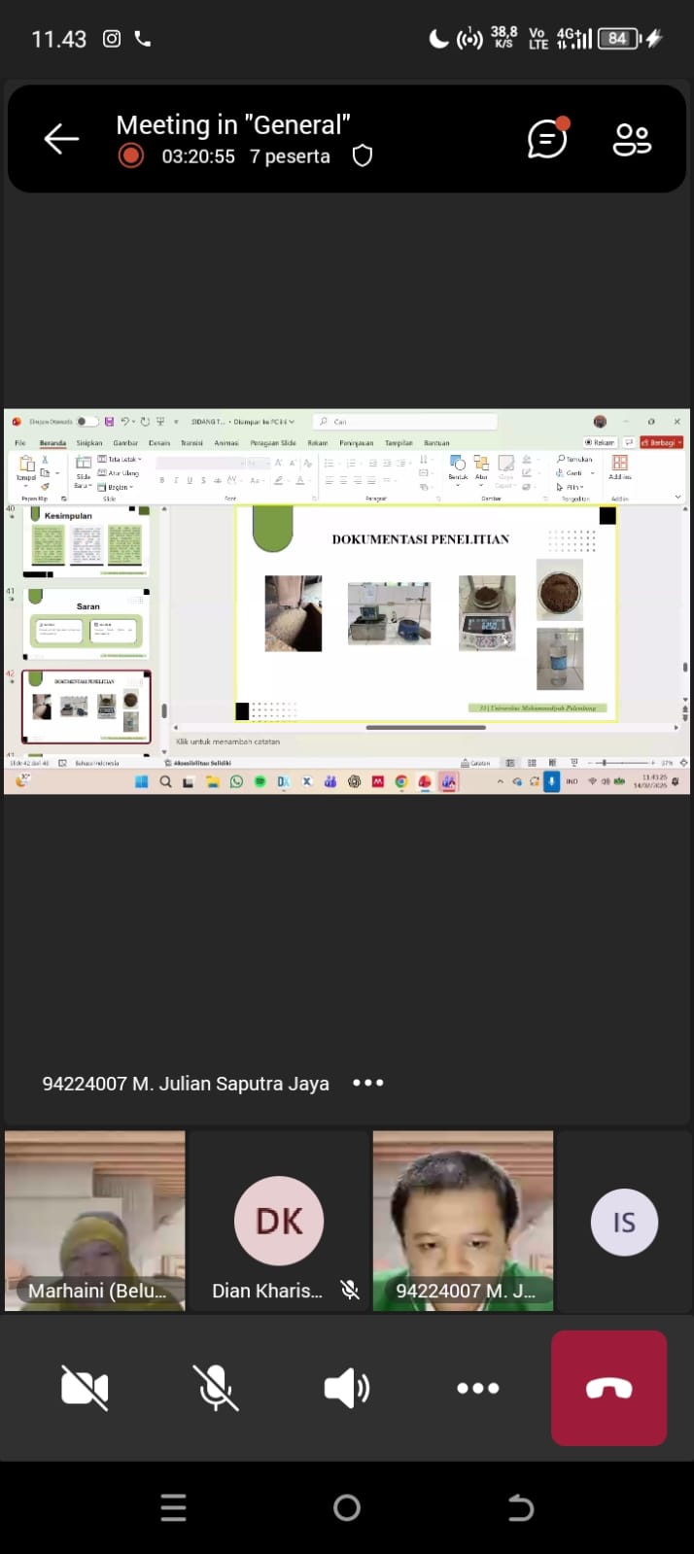Open the meeting chat bubble icon

pos(547,139)
